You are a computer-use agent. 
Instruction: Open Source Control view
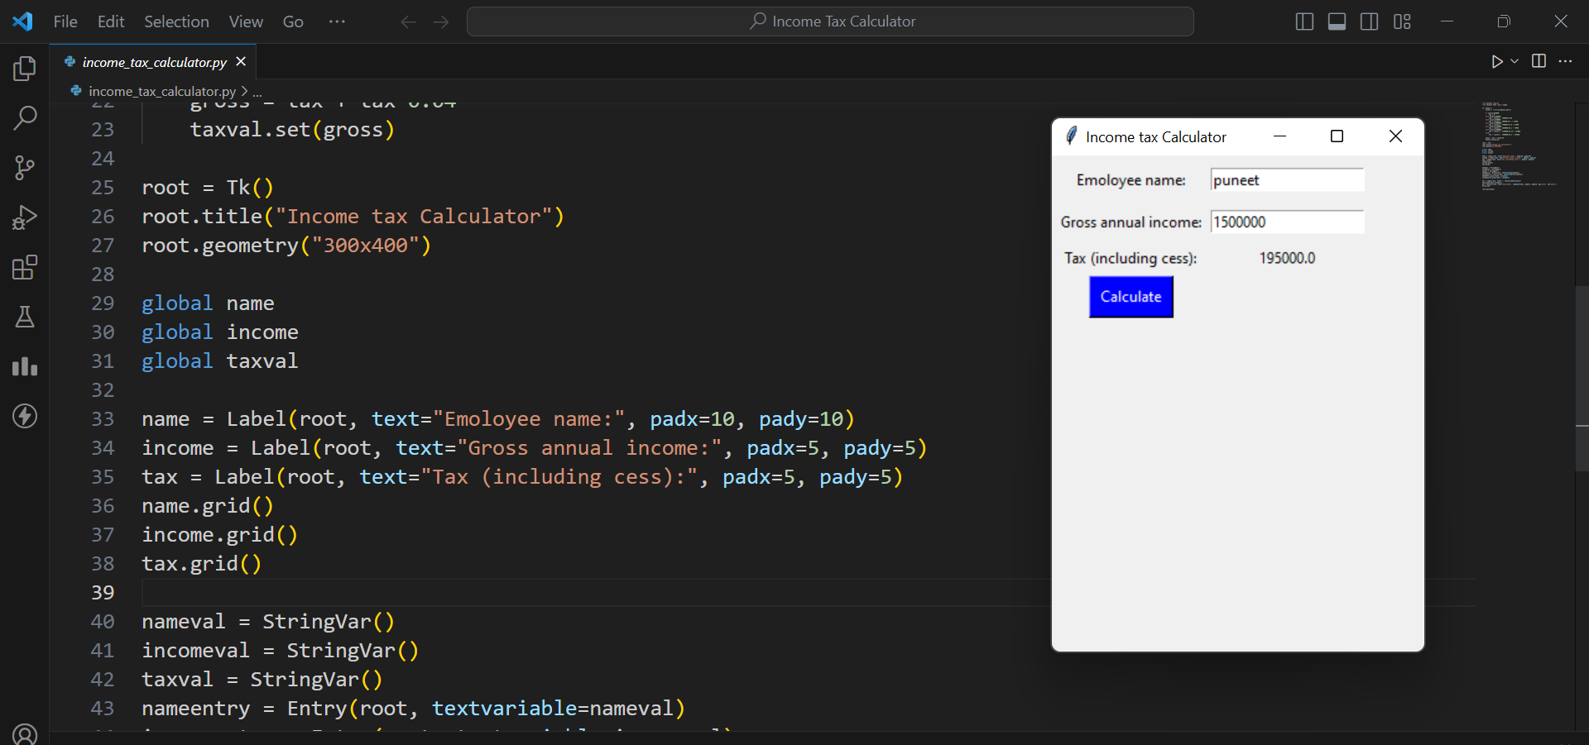pyautogui.click(x=25, y=168)
